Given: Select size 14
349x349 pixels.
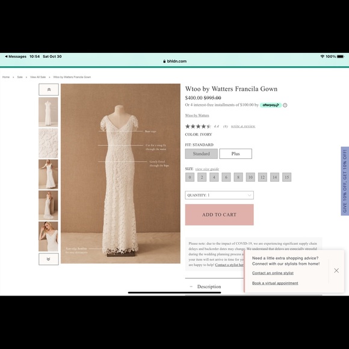Looking at the screenshot, I should coord(274,177).
